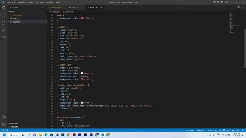Open Explorer views and more actions ellipsis

click(43, 7)
